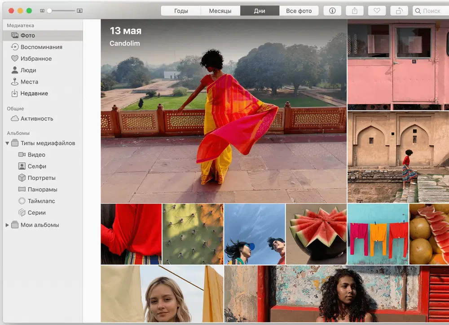Viewport: 449px width, 325px height.
Task: Select the blonde woman portrait photo
Action: [162, 294]
